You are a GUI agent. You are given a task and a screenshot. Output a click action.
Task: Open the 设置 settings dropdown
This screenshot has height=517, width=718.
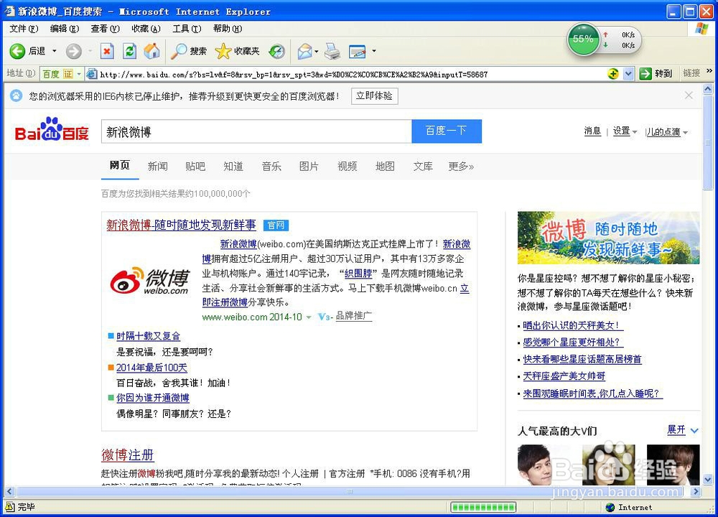pyautogui.click(x=625, y=131)
